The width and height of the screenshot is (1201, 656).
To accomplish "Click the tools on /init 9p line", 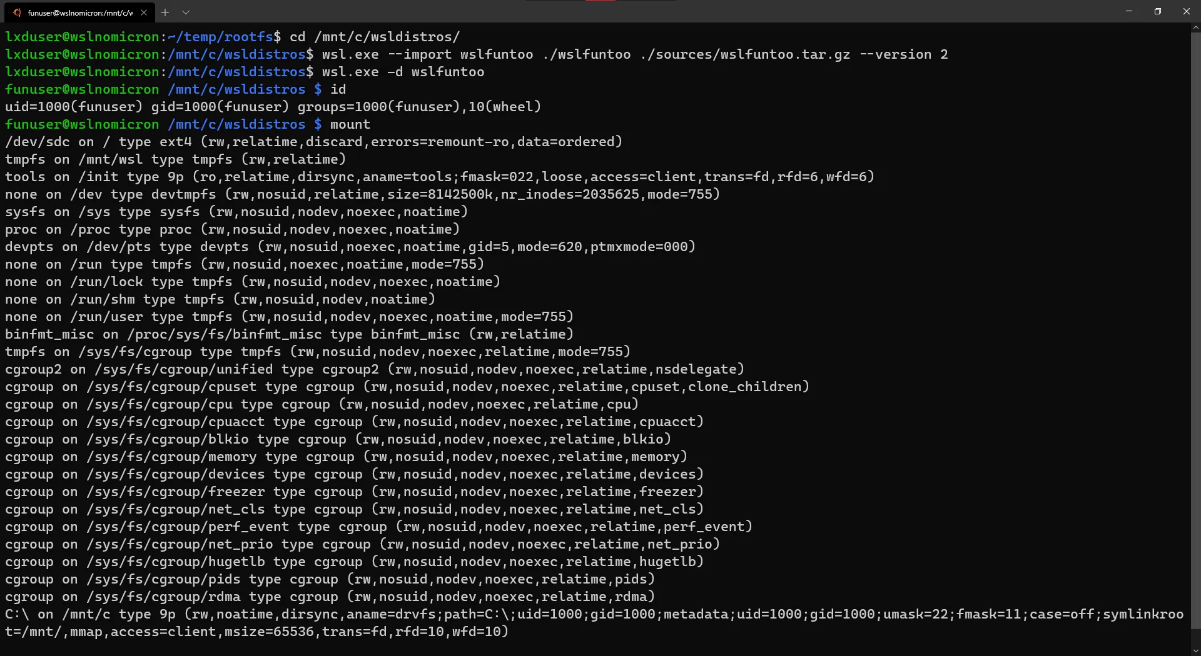I will click(x=439, y=177).
